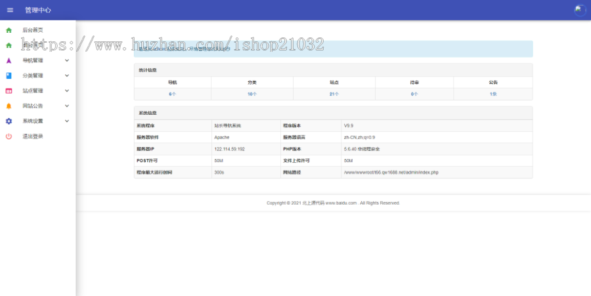
Task: Open the 0个 pending review count link
Action: [x=414, y=94]
